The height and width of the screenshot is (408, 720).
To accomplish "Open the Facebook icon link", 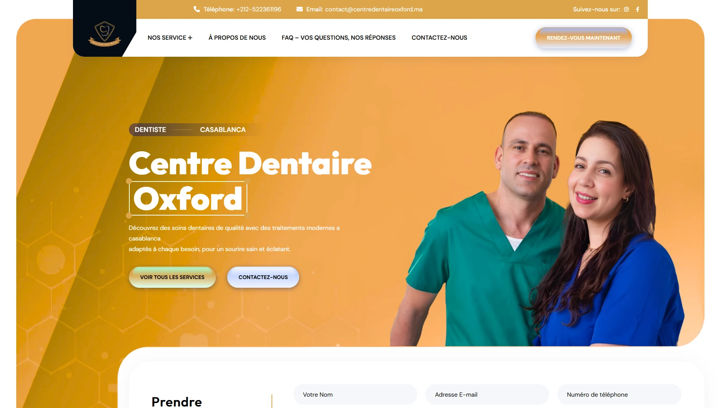I will point(638,9).
